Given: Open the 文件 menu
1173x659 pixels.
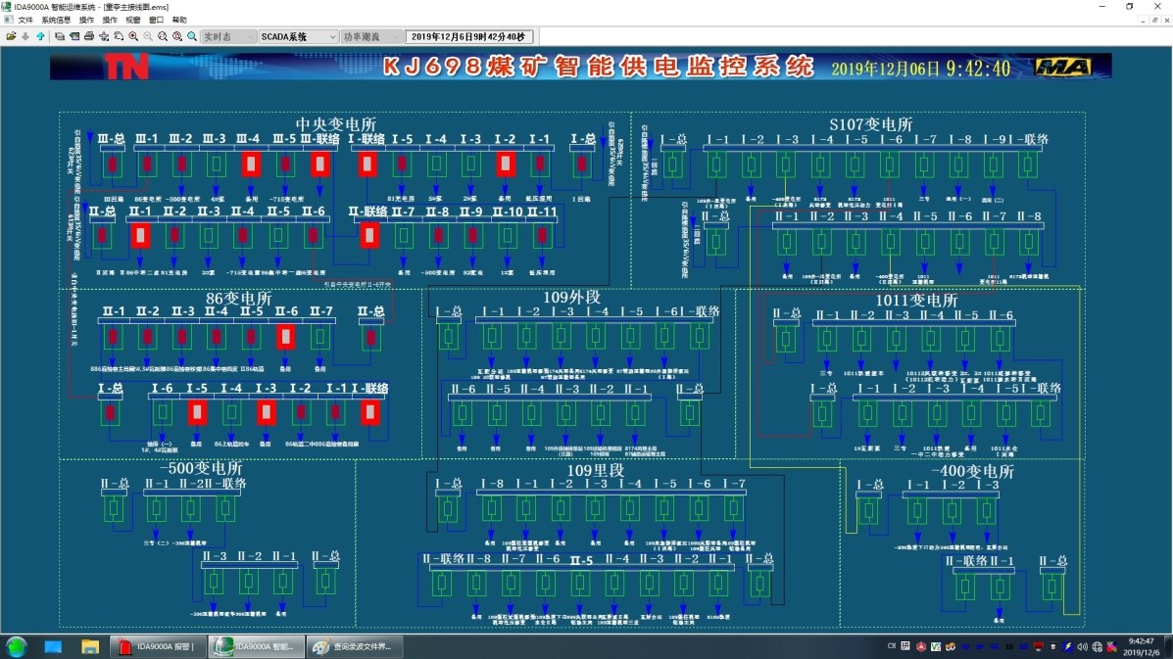Looking at the screenshot, I should [25, 20].
